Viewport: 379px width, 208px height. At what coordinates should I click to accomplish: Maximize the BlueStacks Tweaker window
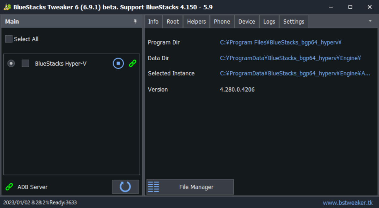pos(350,7)
